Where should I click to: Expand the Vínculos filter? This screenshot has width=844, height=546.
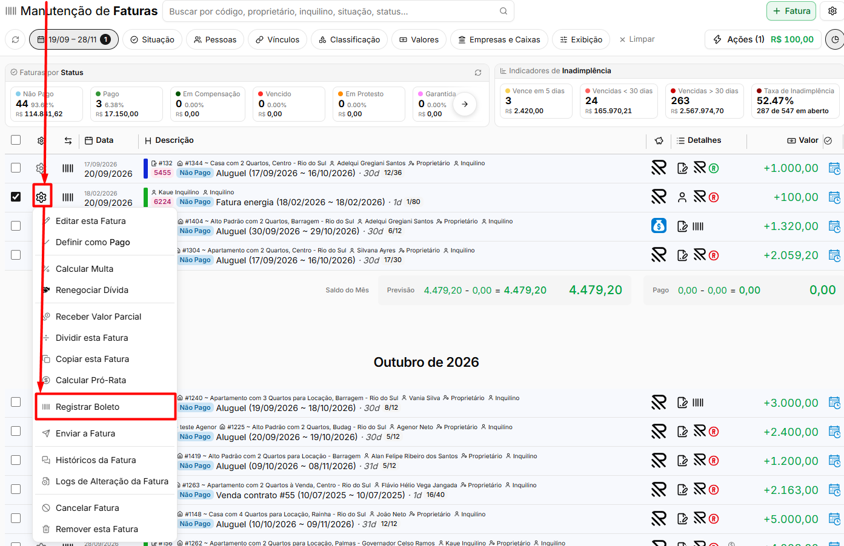coord(277,39)
